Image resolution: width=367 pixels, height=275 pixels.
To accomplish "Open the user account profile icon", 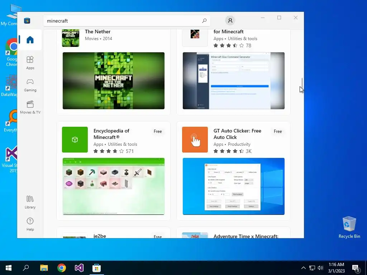I will pyautogui.click(x=230, y=20).
